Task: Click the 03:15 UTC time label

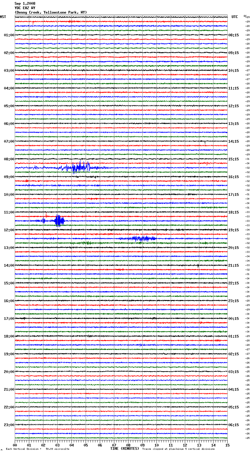Action: [x=234, y=372]
